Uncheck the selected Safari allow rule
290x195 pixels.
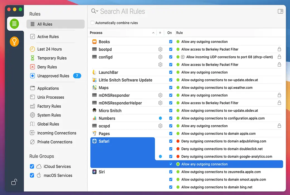pyautogui.click(x=171, y=164)
